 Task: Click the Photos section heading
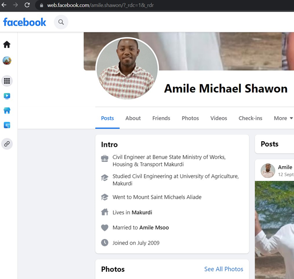[x=113, y=269]
